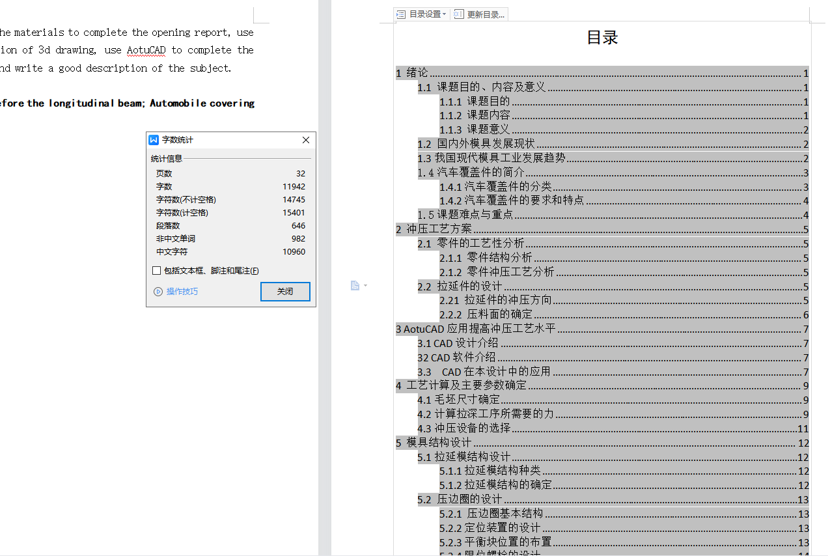Screen dimensions: 828x556
Task: Click the play icon beside 操作技巧
Action: point(158,291)
